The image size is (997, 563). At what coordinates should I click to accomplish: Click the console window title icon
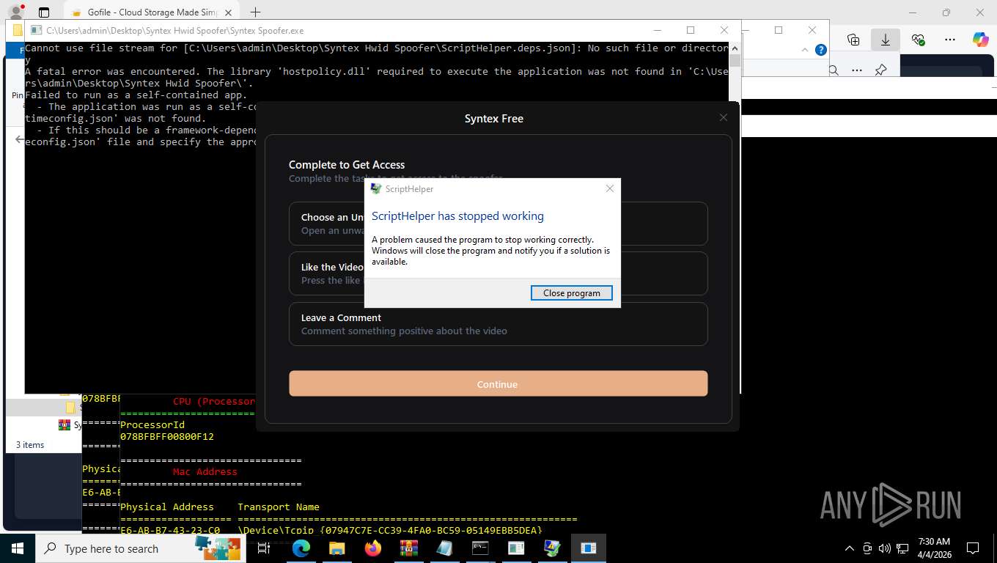[36, 31]
